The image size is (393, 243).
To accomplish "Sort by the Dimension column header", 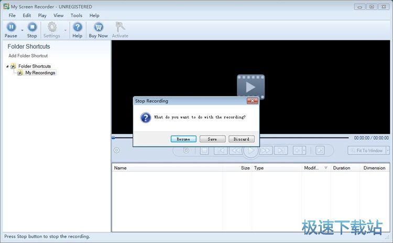I will coord(375,168).
